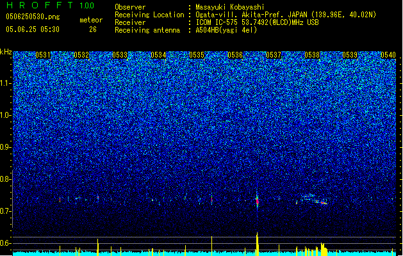403x256 pixels.
Task: Click the 0532 time marker
Action: [x=81, y=55]
